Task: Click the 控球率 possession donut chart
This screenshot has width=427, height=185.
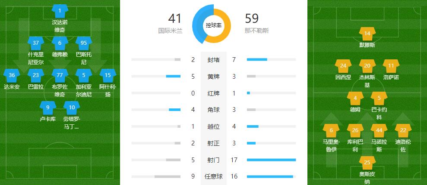Action: click(x=213, y=25)
